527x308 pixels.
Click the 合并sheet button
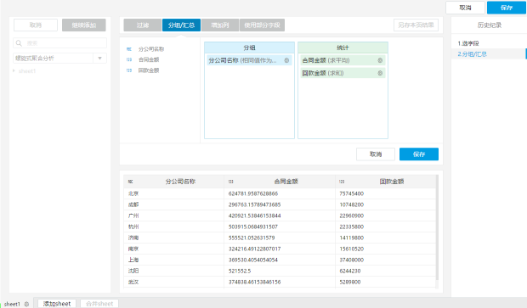[x=99, y=304]
